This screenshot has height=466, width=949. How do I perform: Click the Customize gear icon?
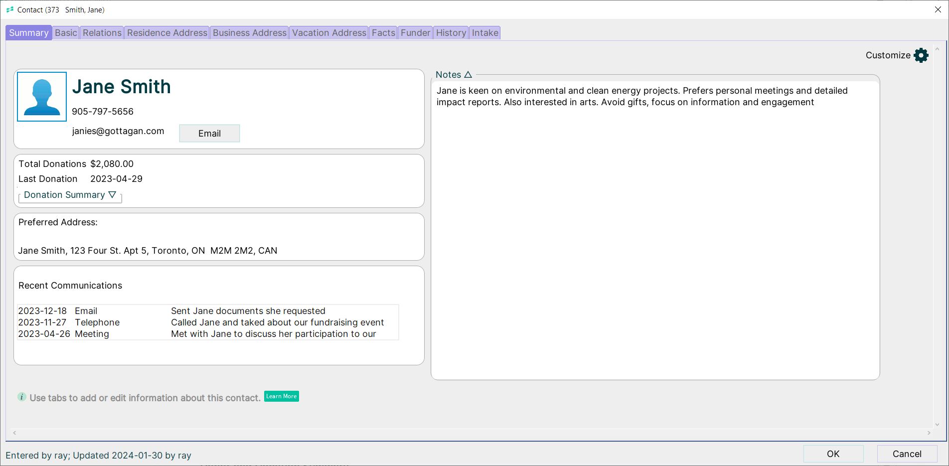tap(921, 55)
